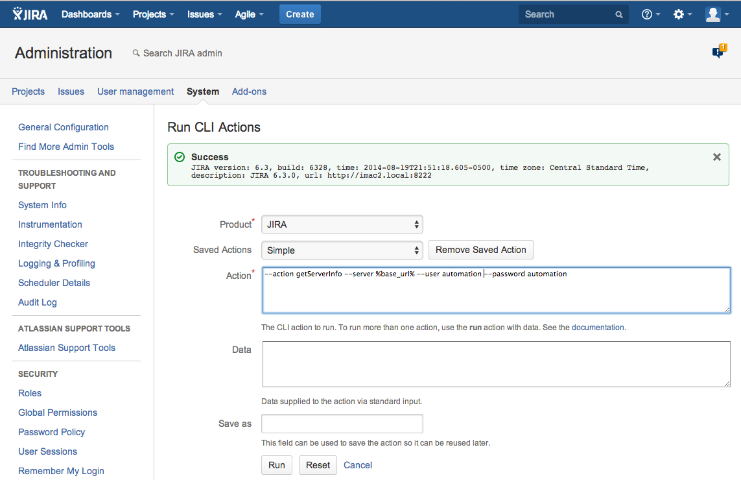The height and width of the screenshot is (480, 741).
Task: Open the settings gear menu
Action: coord(683,14)
